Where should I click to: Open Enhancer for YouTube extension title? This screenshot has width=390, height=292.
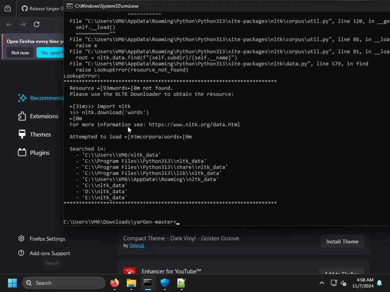[x=171, y=271]
